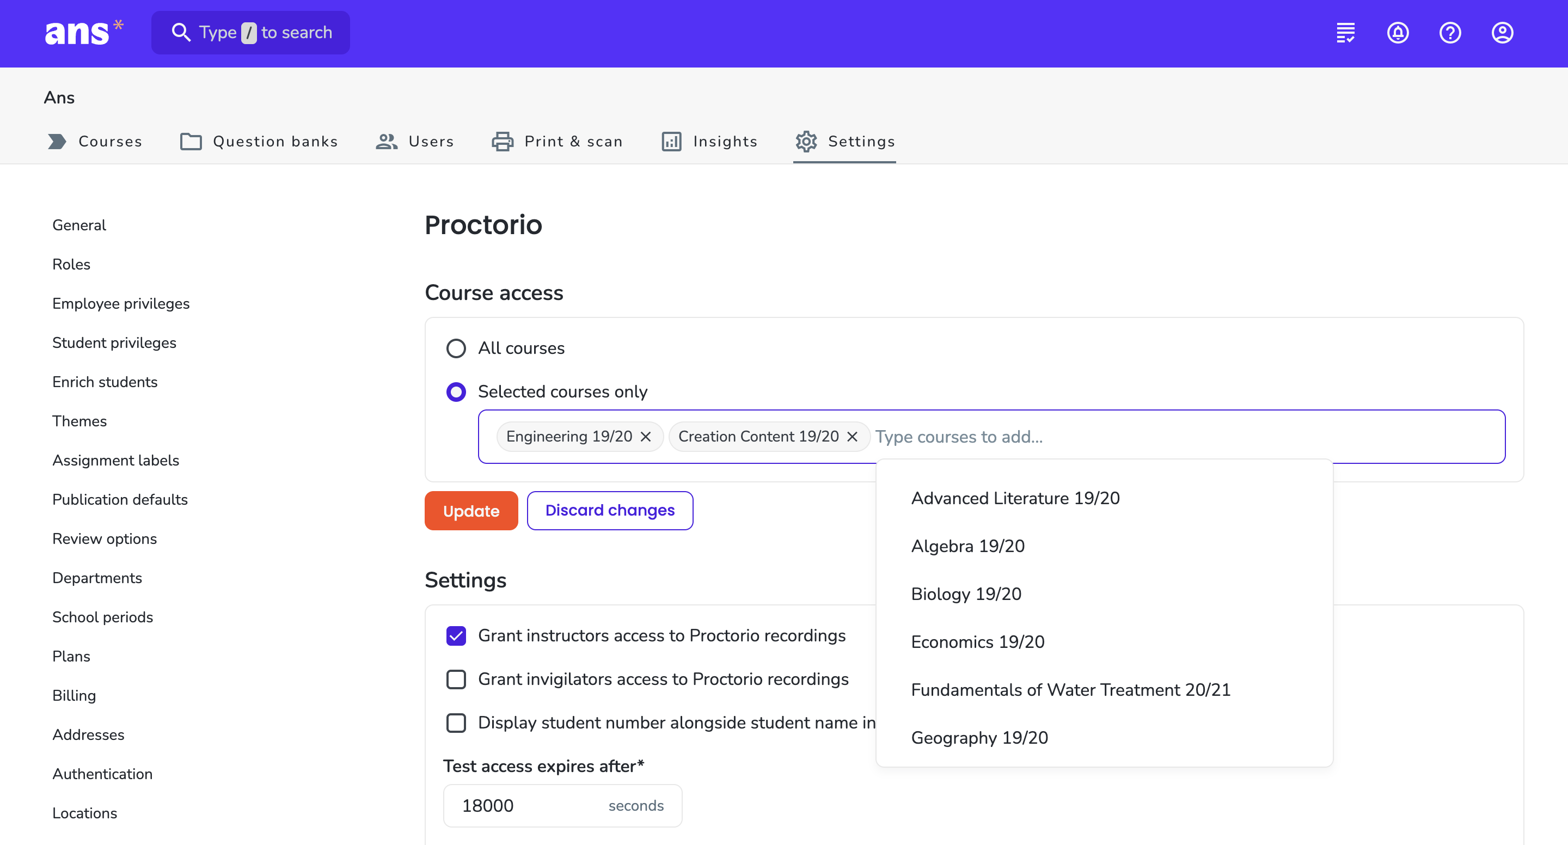The height and width of the screenshot is (845, 1568).
Task: Open School periods in sidebar
Action: coord(103,617)
